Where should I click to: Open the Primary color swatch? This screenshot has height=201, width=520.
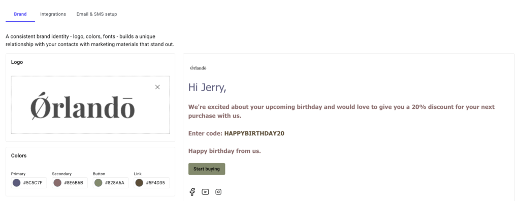(x=17, y=183)
